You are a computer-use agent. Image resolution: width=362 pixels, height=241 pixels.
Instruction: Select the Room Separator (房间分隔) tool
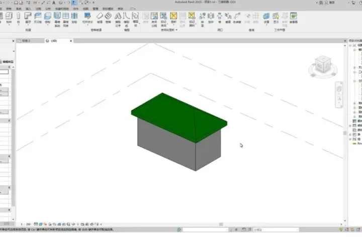tap(154, 19)
